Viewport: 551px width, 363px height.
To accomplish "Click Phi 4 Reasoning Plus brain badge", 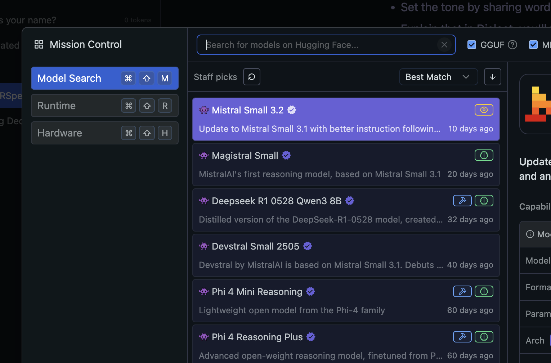I will pyautogui.click(x=484, y=337).
